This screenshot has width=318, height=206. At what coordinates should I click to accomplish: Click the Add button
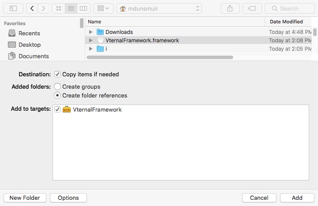point(297,198)
